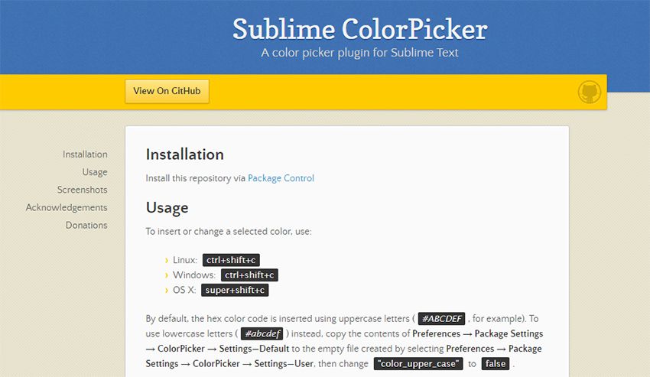Screen dimensions: 650x377
Task: Select Donations in the sidebar navigation
Action: click(86, 225)
